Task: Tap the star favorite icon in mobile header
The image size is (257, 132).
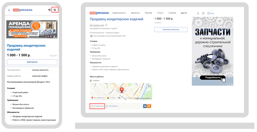Action: click(55, 10)
